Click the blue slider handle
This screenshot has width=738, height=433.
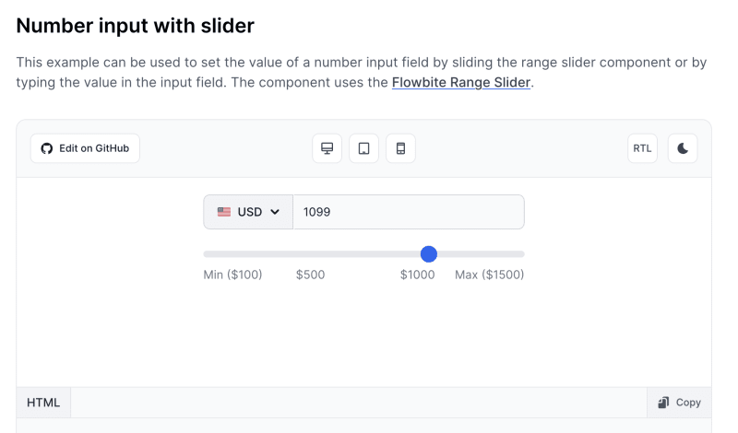pos(429,254)
